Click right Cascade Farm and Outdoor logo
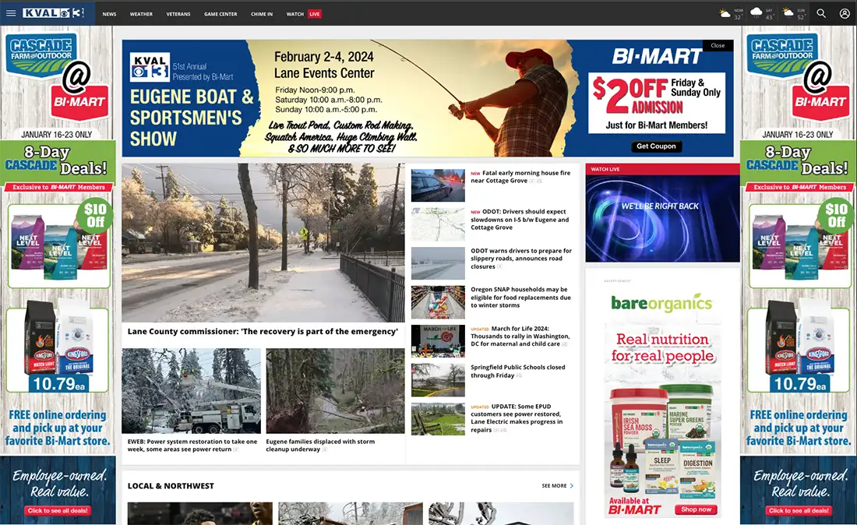Screen dimensions: 857x525 click(782, 55)
